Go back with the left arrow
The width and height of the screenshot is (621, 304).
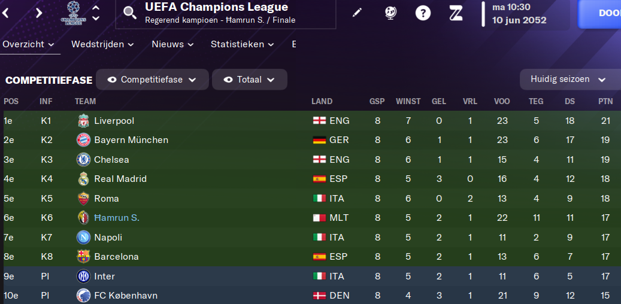pos(5,13)
